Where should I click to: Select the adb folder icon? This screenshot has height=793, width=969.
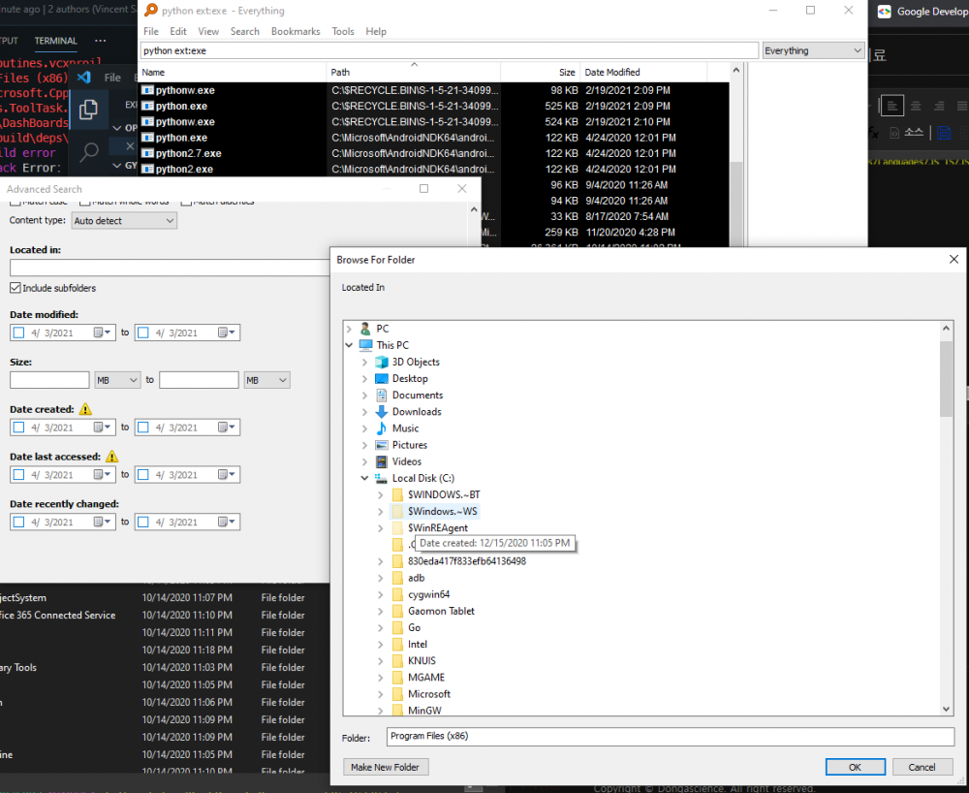[398, 578]
